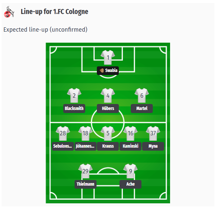Select the Martel name label

click(142, 109)
